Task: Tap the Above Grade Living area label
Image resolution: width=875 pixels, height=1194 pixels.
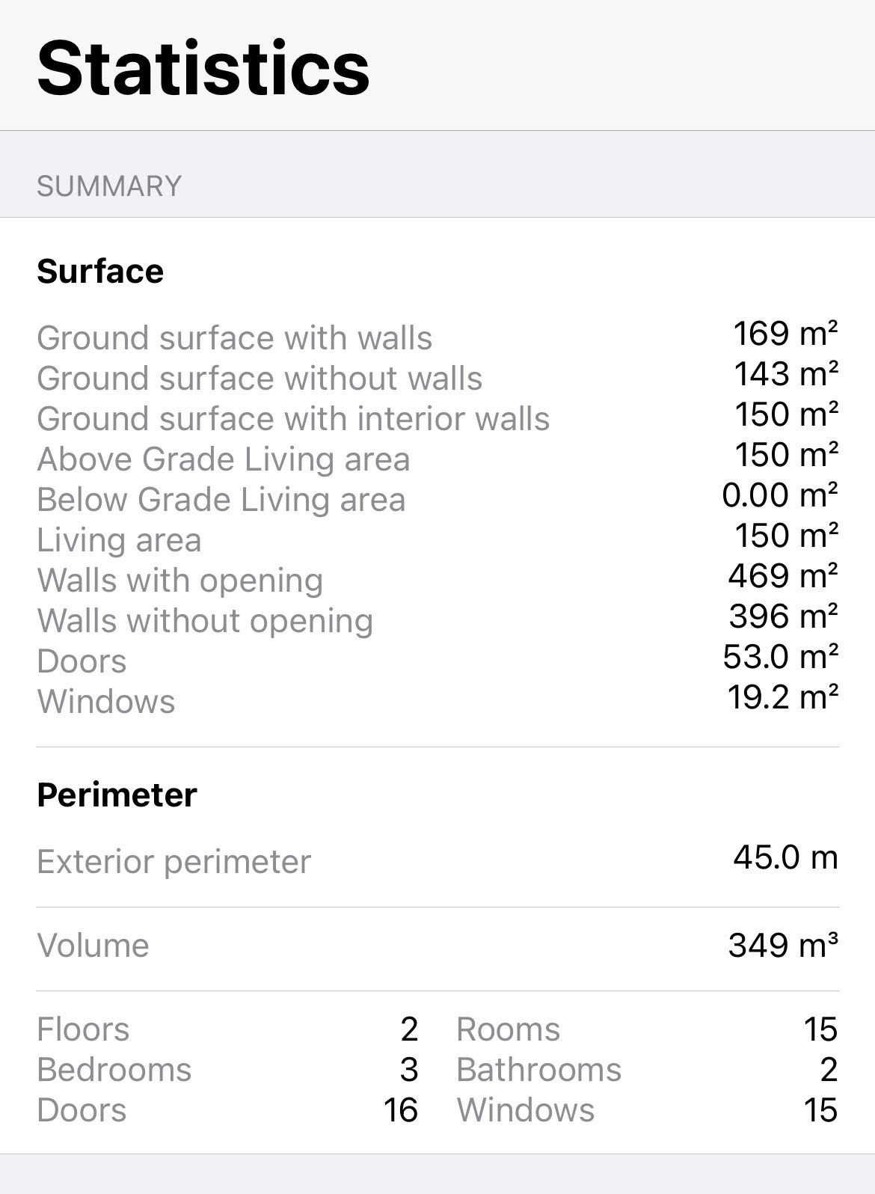Action: pyautogui.click(x=224, y=459)
